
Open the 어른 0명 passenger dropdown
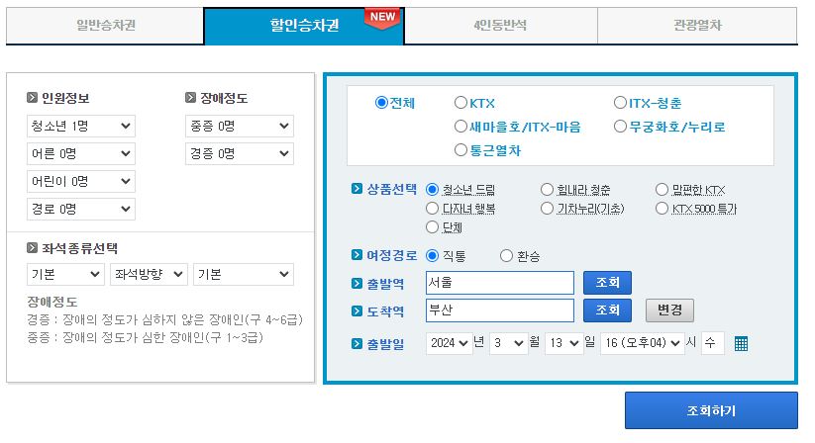click(x=81, y=153)
